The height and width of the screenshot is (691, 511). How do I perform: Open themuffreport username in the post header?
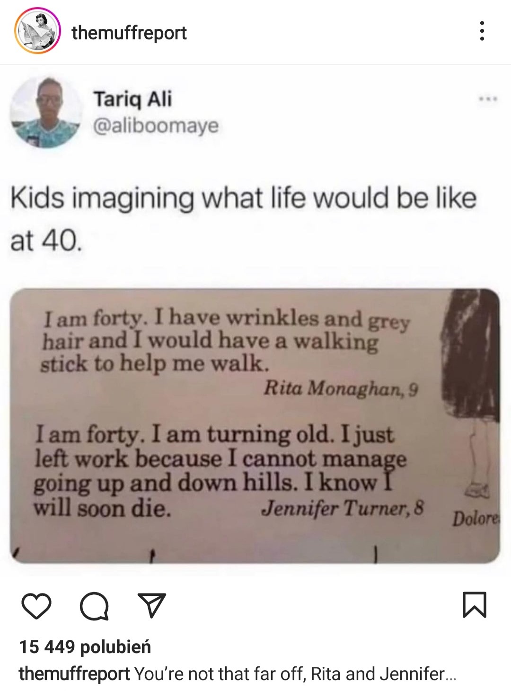tap(129, 33)
